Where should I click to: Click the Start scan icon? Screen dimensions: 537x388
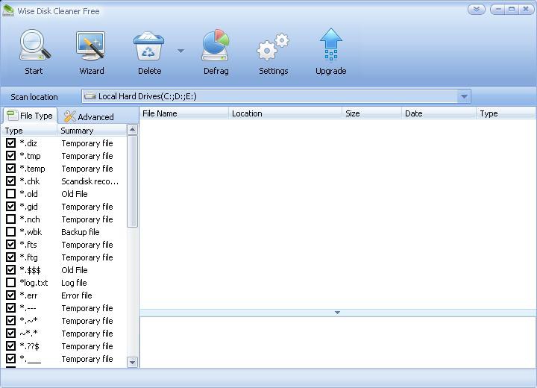34,47
